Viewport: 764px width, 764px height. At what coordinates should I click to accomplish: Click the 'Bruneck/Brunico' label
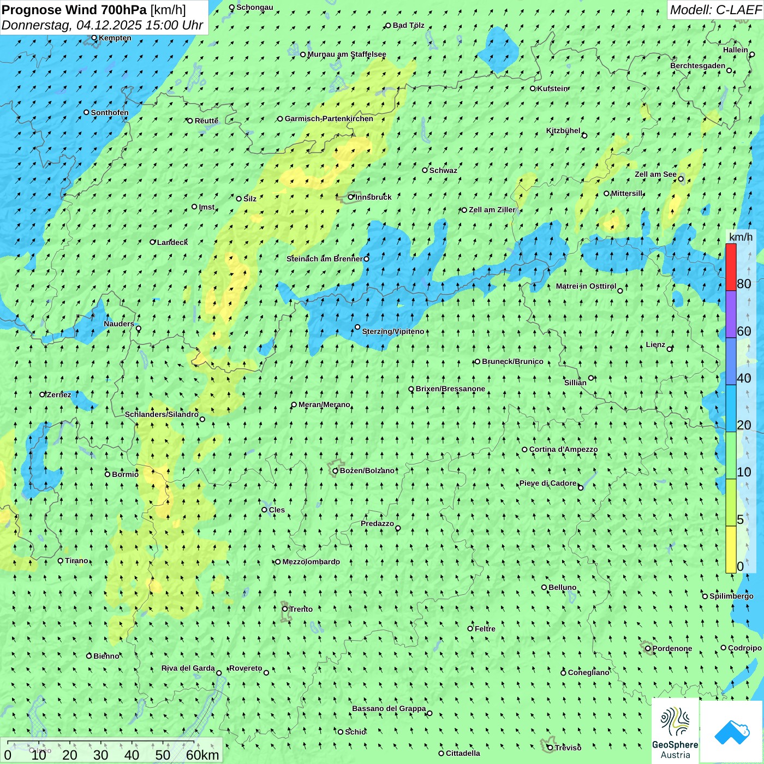[512, 361]
